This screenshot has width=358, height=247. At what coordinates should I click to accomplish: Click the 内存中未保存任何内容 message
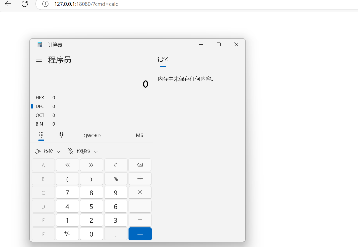(186, 79)
